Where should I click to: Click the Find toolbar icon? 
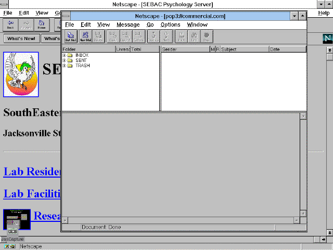point(194,36)
